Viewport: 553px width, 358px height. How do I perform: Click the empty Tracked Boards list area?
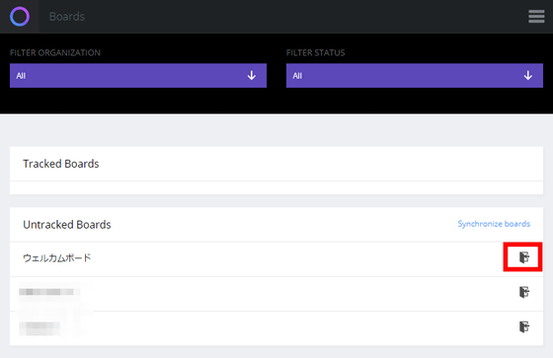click(x=276, y=187)
